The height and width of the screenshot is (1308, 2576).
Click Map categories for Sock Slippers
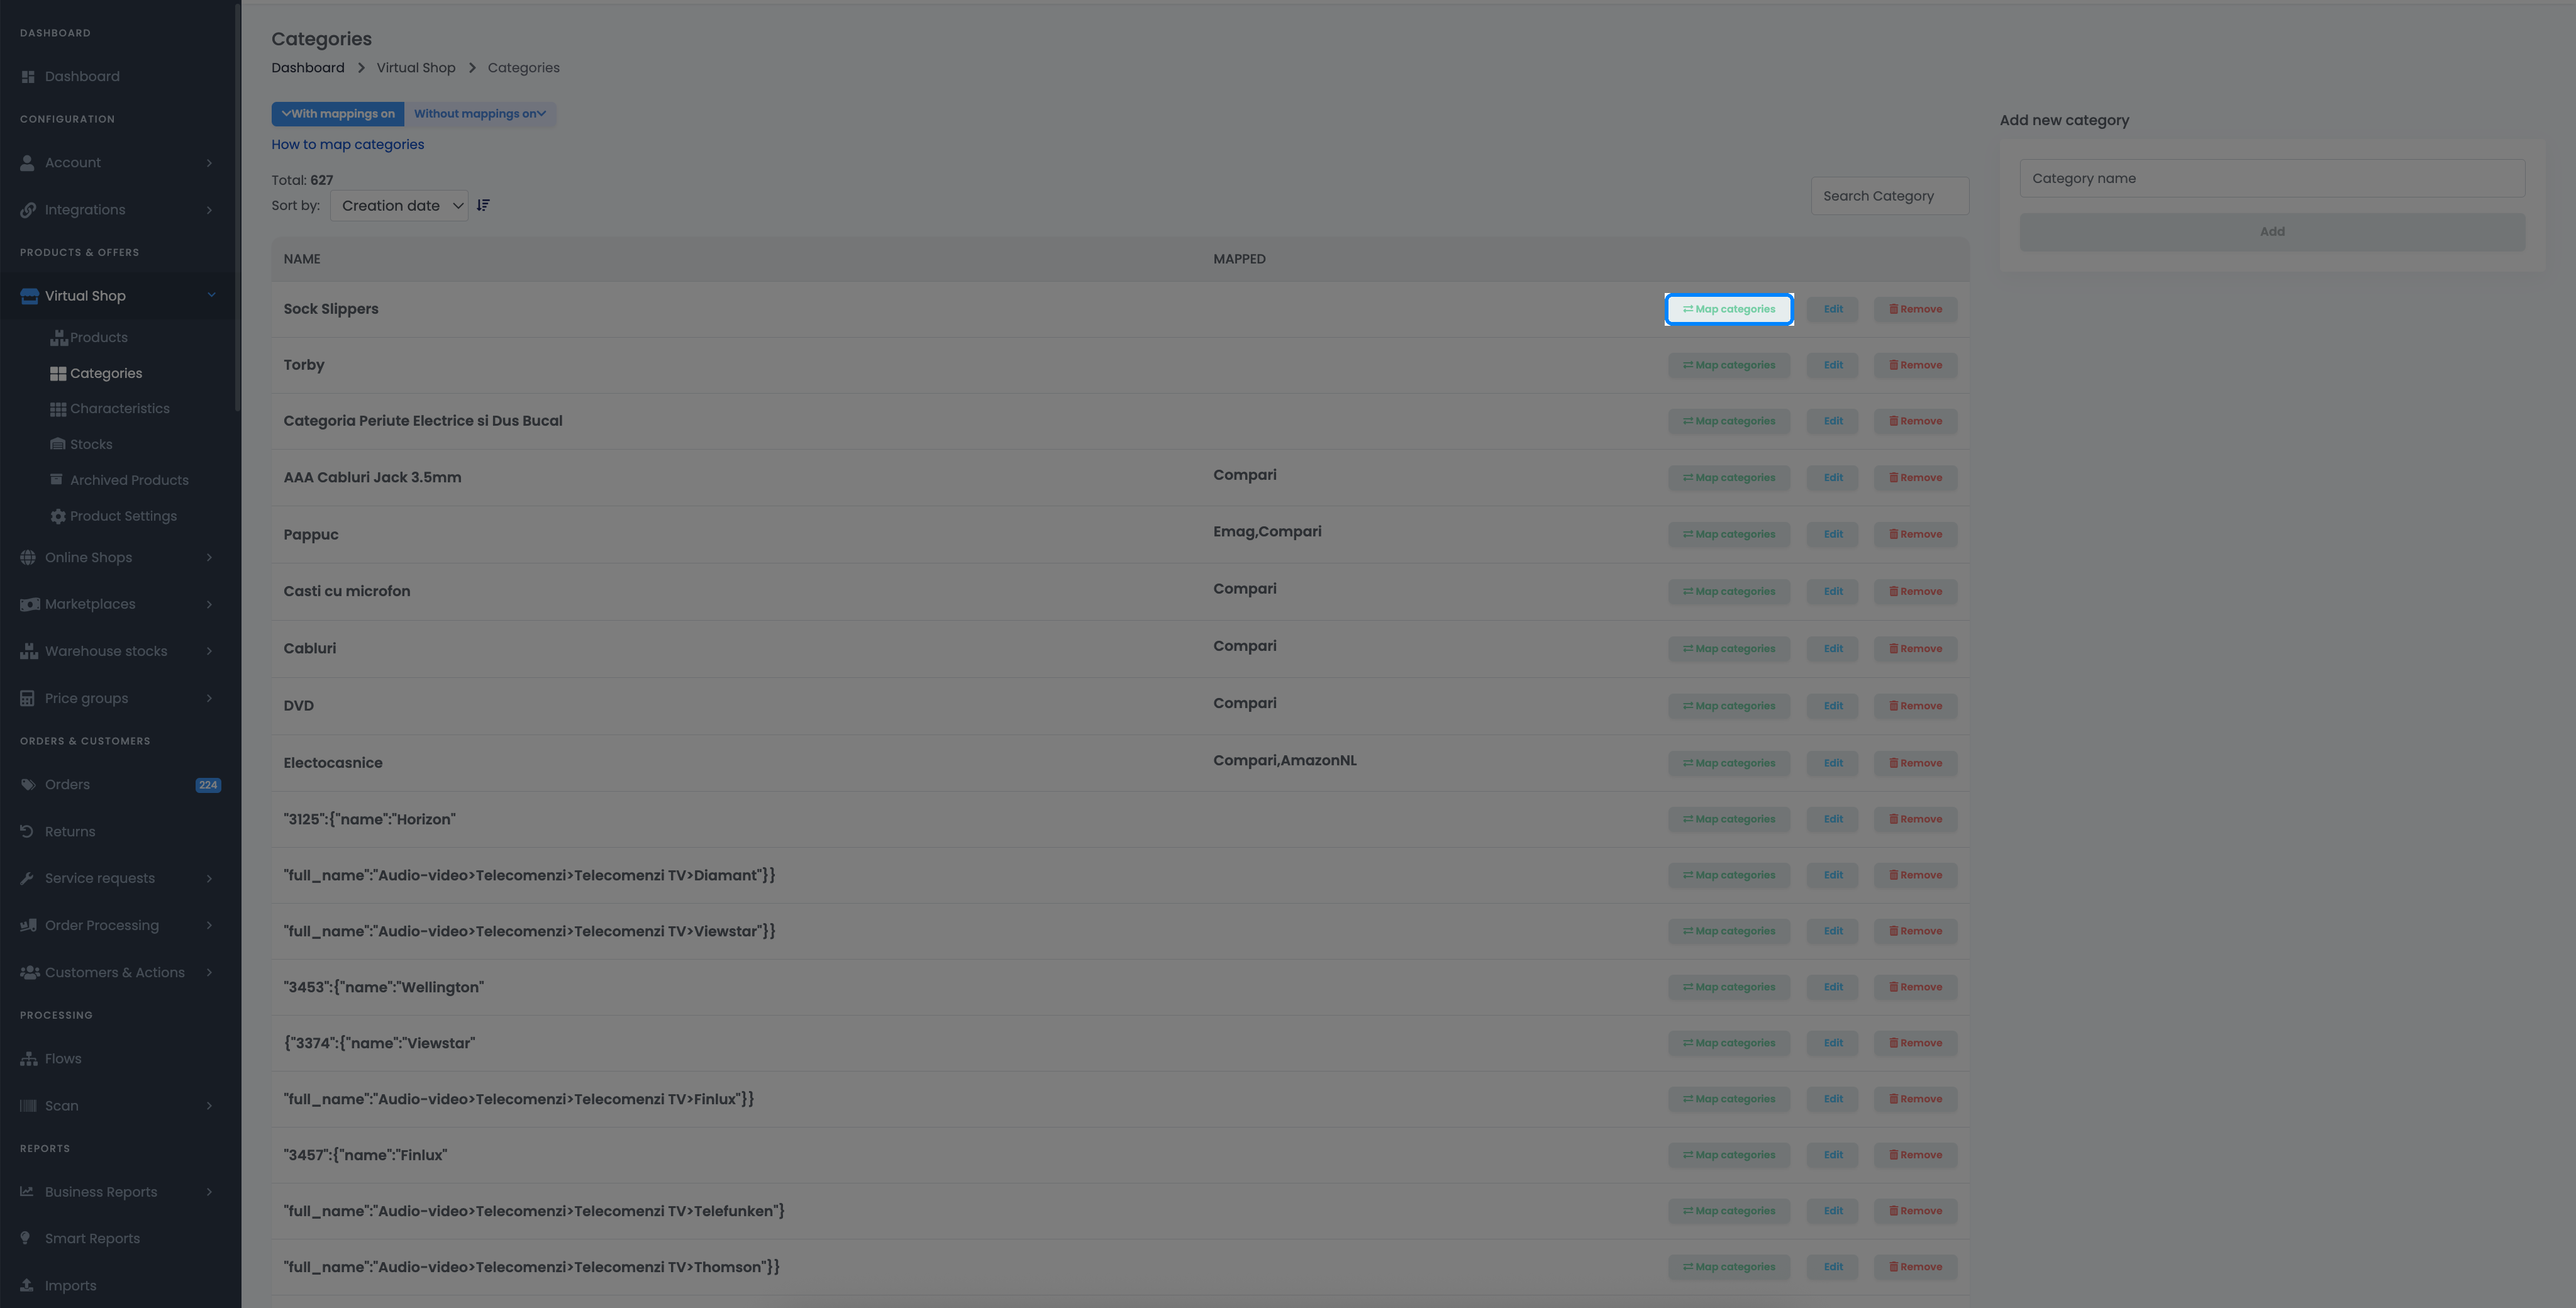(1729, 310)
